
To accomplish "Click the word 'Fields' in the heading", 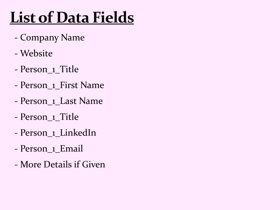I will point(113,17).
